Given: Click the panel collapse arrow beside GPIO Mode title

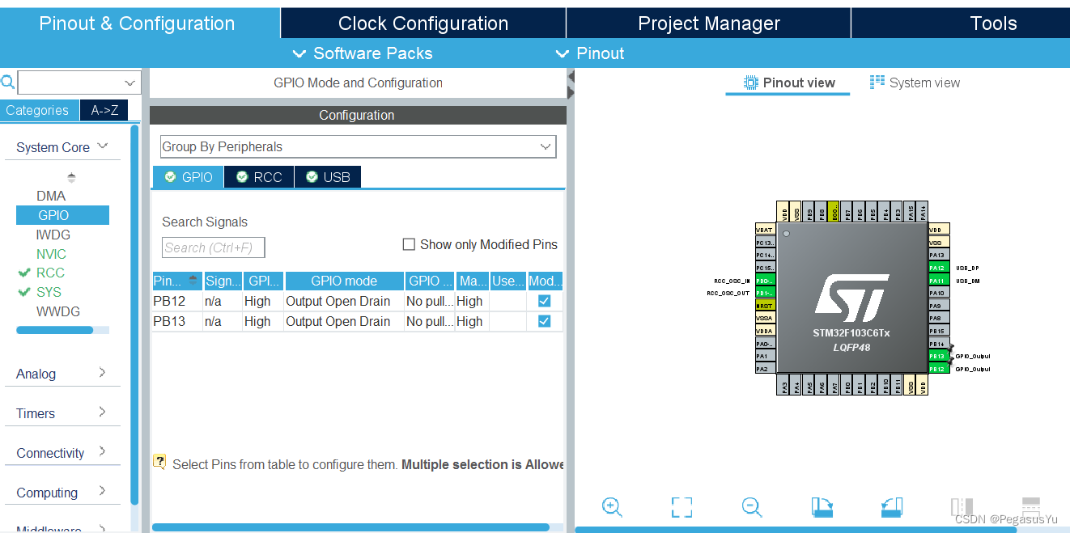Looking at the screenshot, I should pyautogui.click(x=571, y=77).
